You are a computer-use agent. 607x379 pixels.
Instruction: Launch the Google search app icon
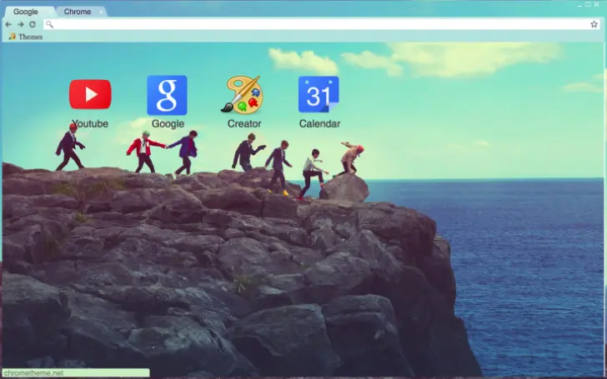tap(167, 95)
